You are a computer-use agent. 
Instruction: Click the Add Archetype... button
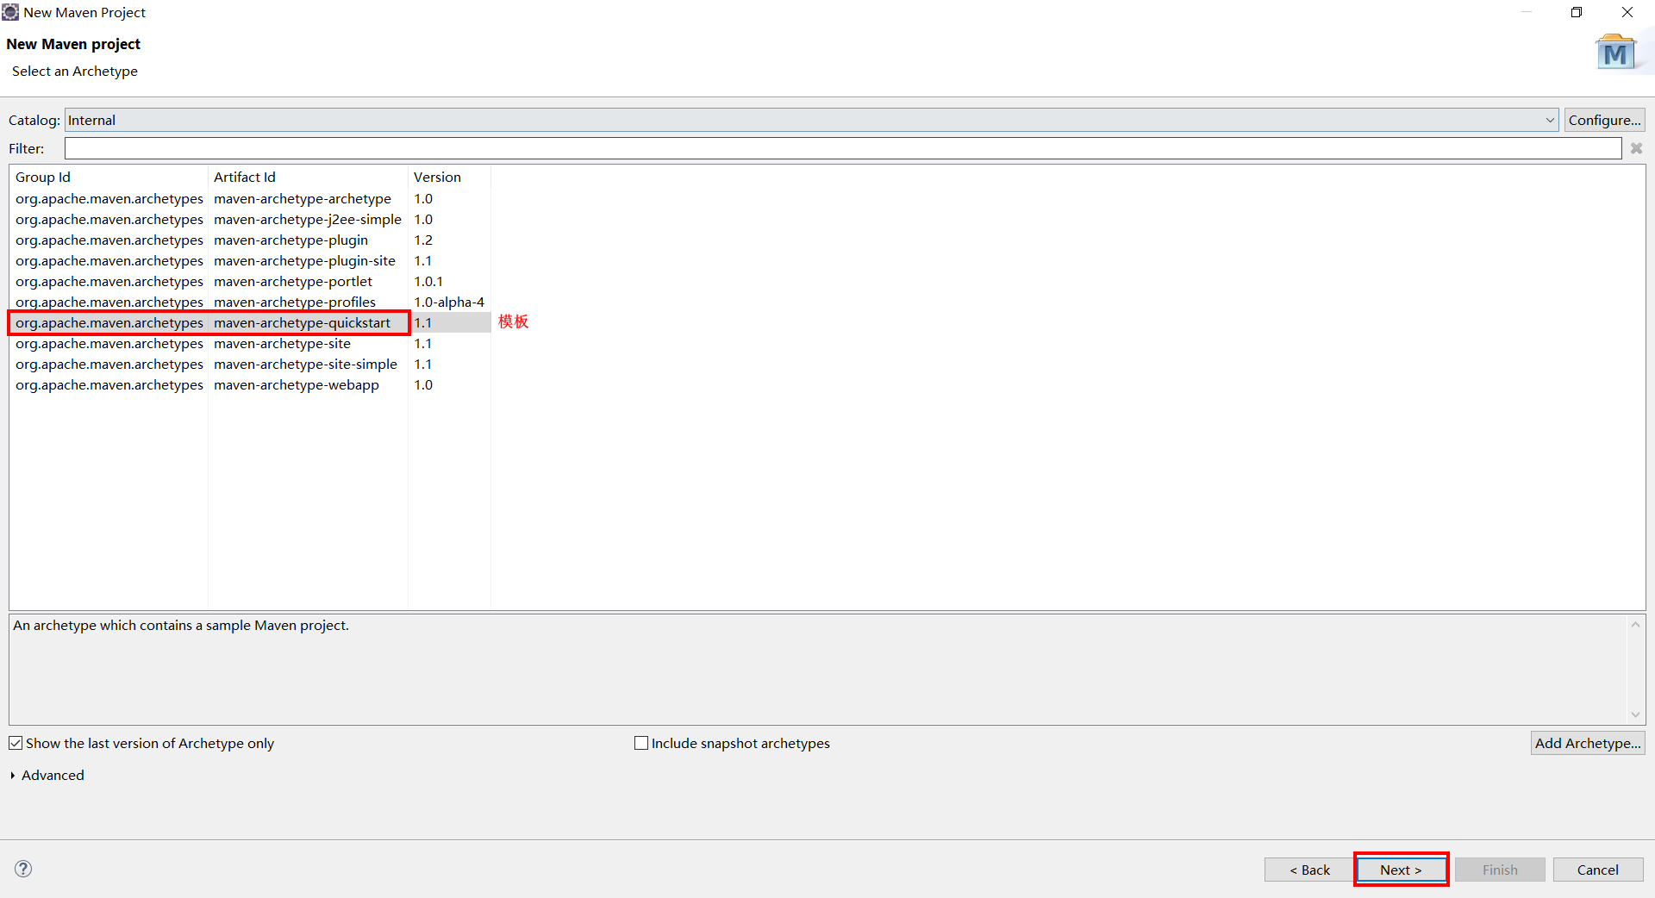[1587, 743]
